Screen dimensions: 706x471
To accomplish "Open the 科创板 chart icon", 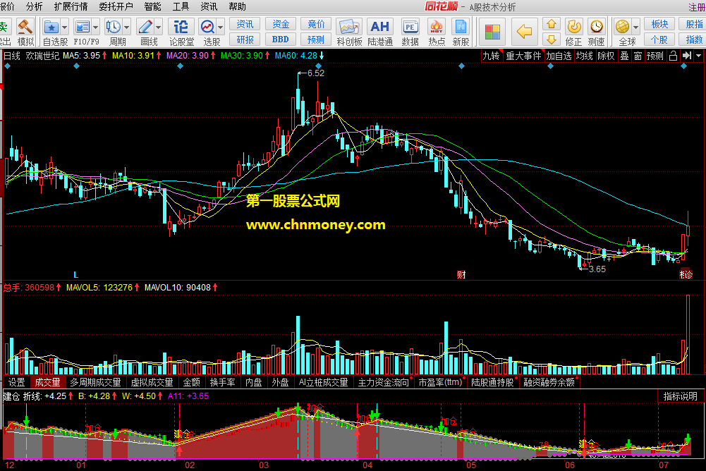I will click(x=349, y=27).
